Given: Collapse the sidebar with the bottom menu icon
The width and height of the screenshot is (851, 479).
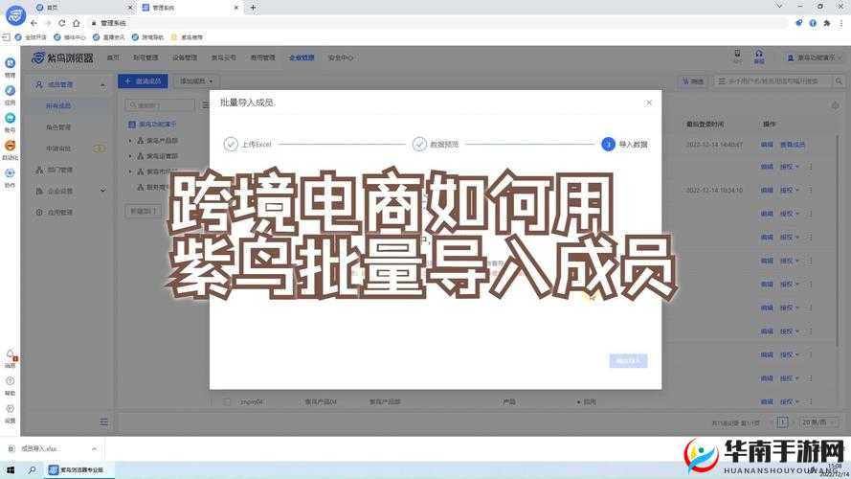Looking at the screenshot, I should 103,422.
